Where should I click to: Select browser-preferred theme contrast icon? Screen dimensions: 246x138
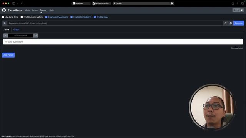coord(242,10)
